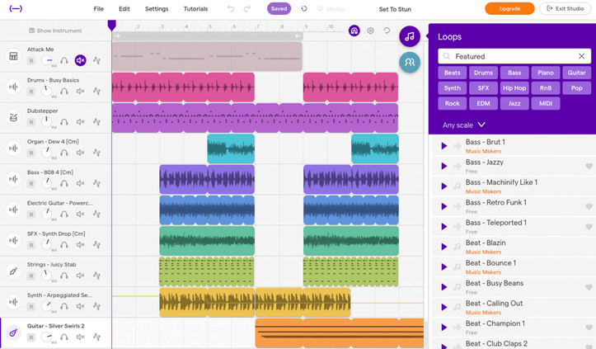The image size is (596, 349).
Task: Adjust the Bass - 808 4 volume knob
Action: coord(48,182)
